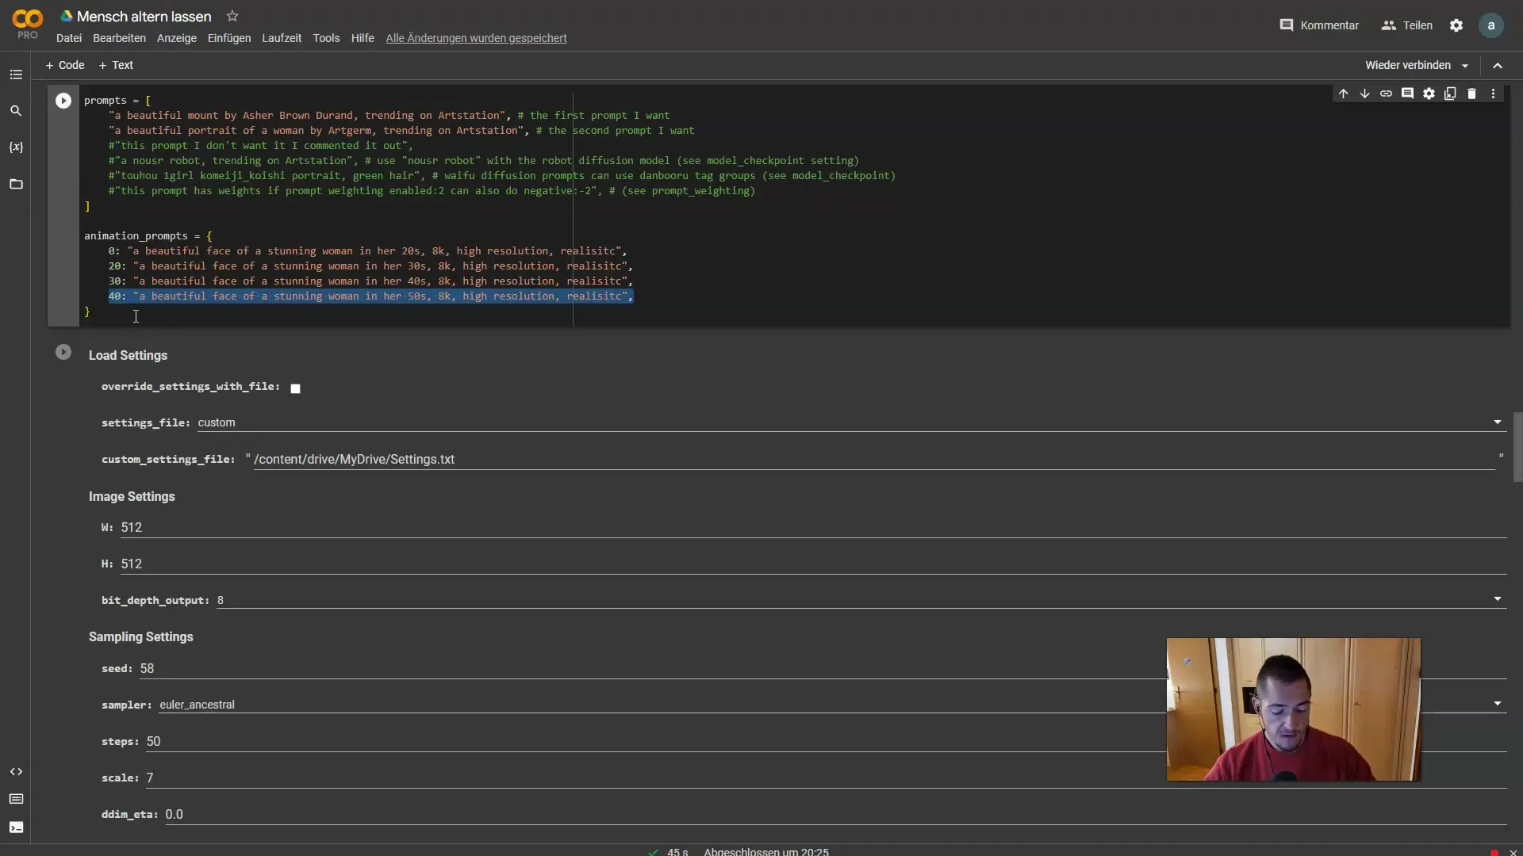
Task: Open the account avatar menu
Action: point(1491,25)
